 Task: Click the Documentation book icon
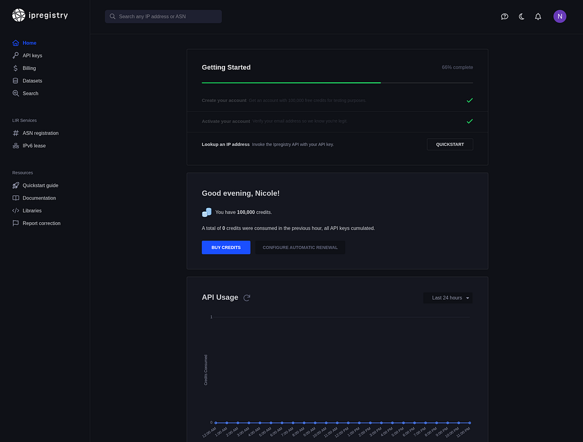pyautogui.click(x=16, y=198)
